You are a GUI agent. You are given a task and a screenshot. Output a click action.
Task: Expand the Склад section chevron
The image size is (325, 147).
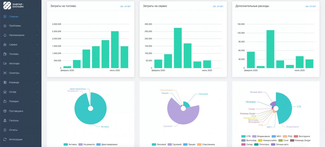click(37, 92)
